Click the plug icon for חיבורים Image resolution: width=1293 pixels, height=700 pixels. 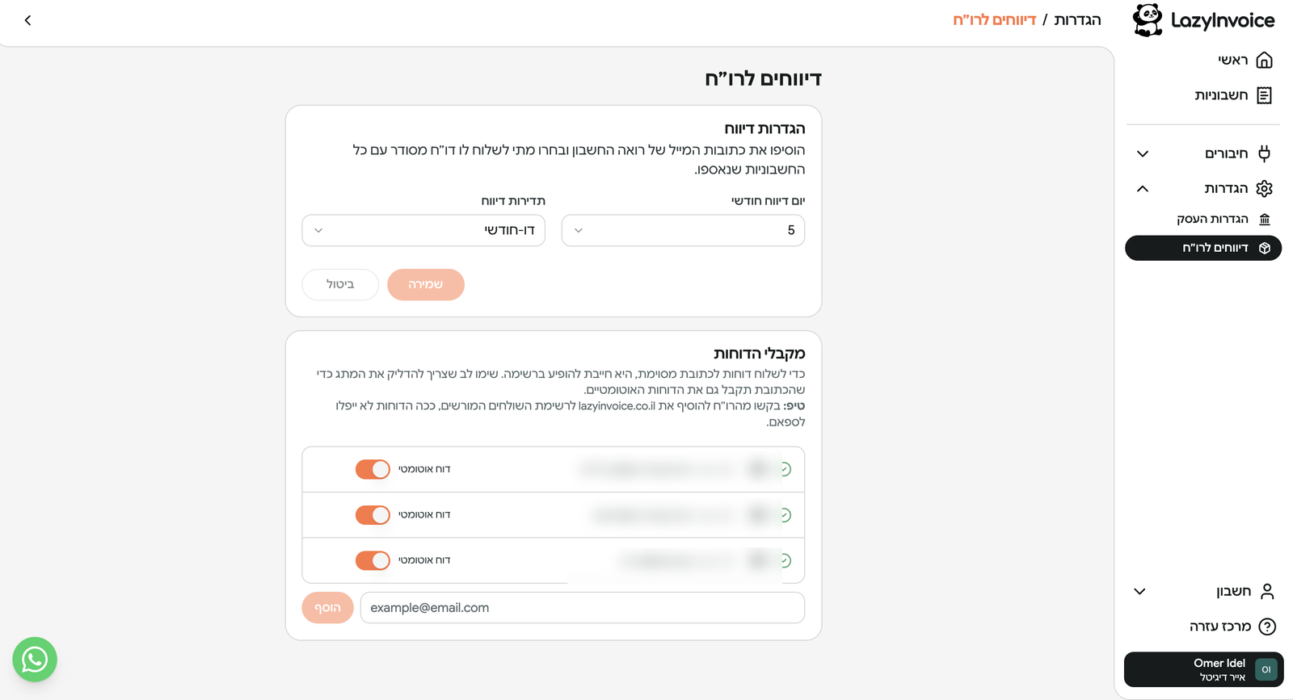[1265, 153]
